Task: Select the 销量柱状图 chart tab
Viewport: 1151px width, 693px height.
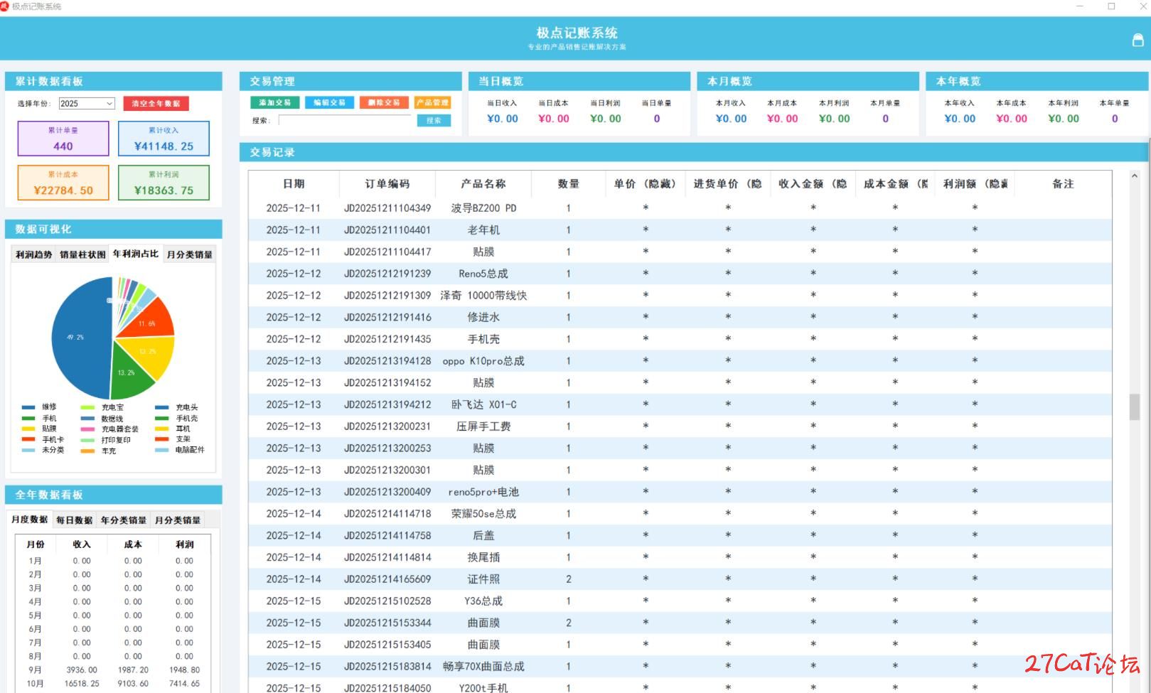Action: coord(82,254)
